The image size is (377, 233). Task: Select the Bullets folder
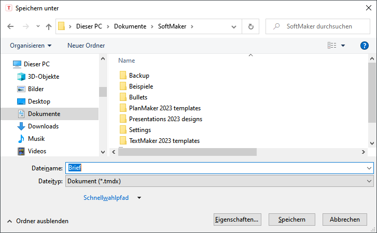click(138, 97)
